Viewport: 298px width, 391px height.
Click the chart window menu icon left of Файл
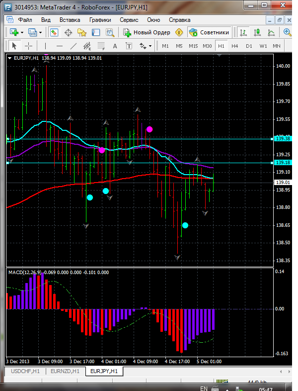pos(10,20)
